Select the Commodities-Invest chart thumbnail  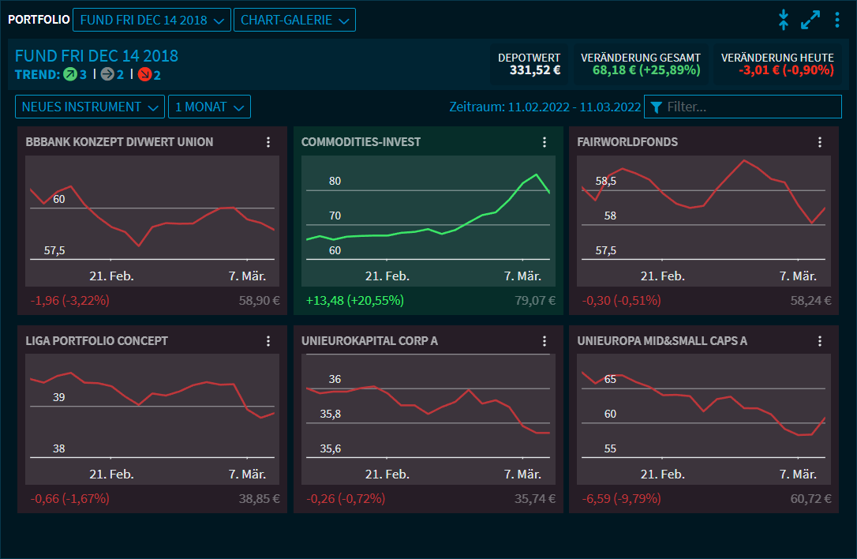[428, 219]
